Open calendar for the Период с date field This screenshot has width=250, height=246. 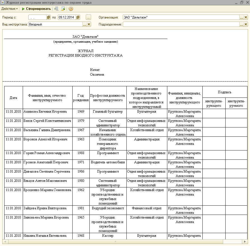coord(48,17)
